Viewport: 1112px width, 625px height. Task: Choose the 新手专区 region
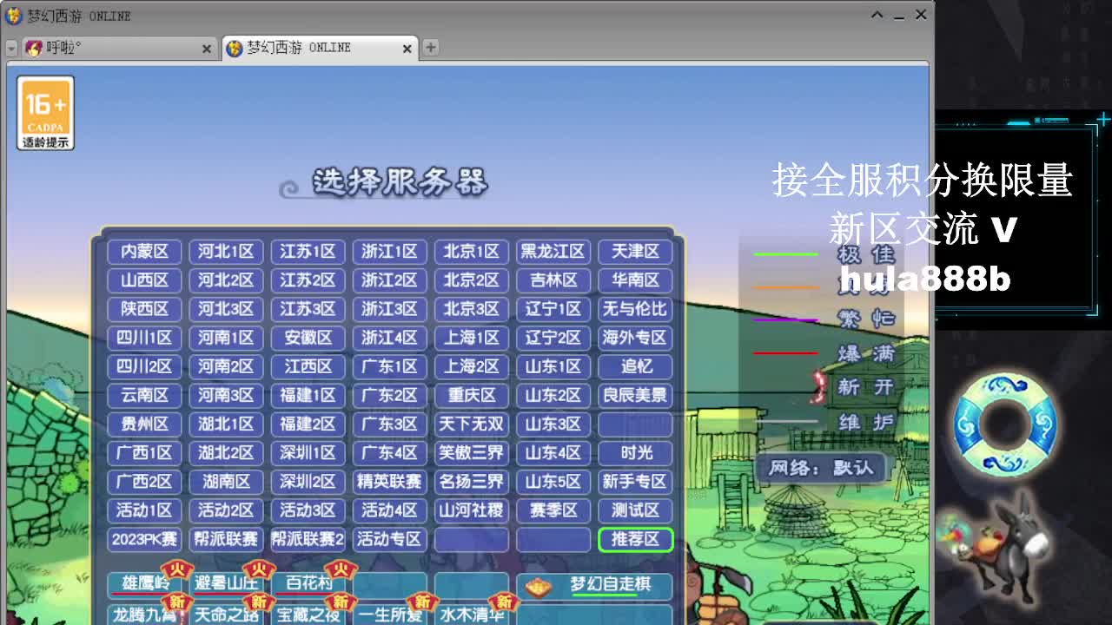[x=635, y=481]
